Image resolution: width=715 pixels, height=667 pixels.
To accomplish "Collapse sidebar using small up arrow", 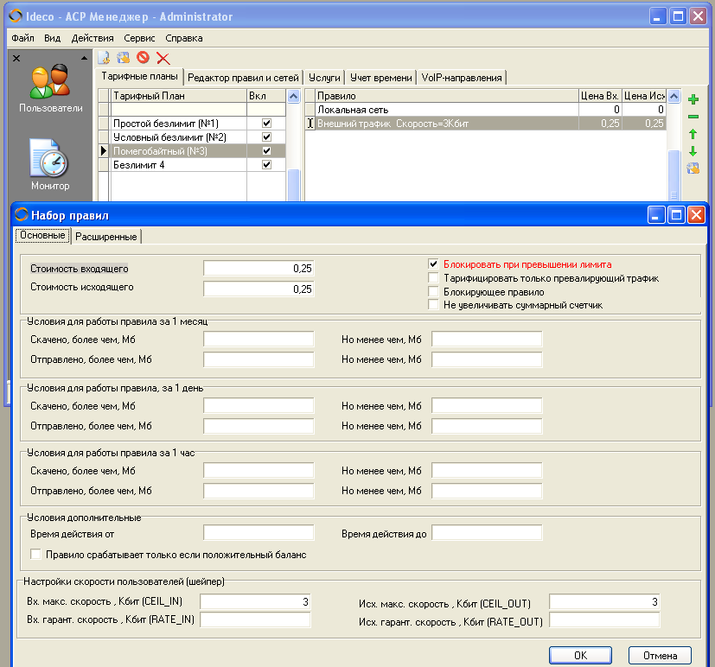I will pos(84,59).
